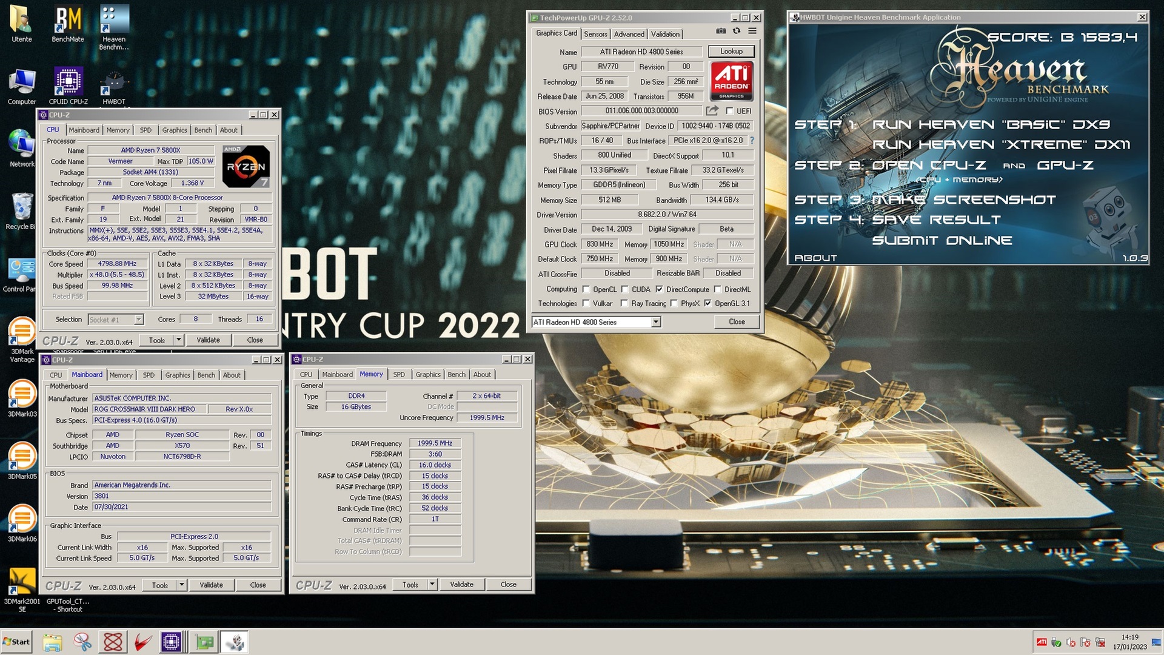Click RUN HEAVEN BASIC DX9 in HWBOT app
Viewport: 1164px width, 655px height.
click(x=991, y=124)
